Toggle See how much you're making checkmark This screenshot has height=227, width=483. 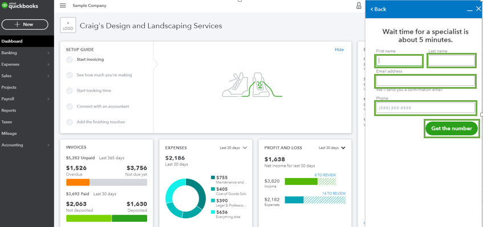(70, 75)
